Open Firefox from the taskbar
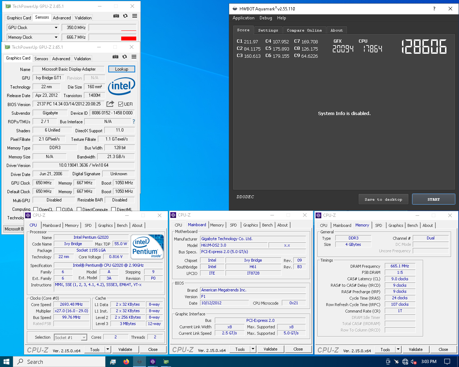This screenshot has width=459, height=367. (x=126, y=362)
